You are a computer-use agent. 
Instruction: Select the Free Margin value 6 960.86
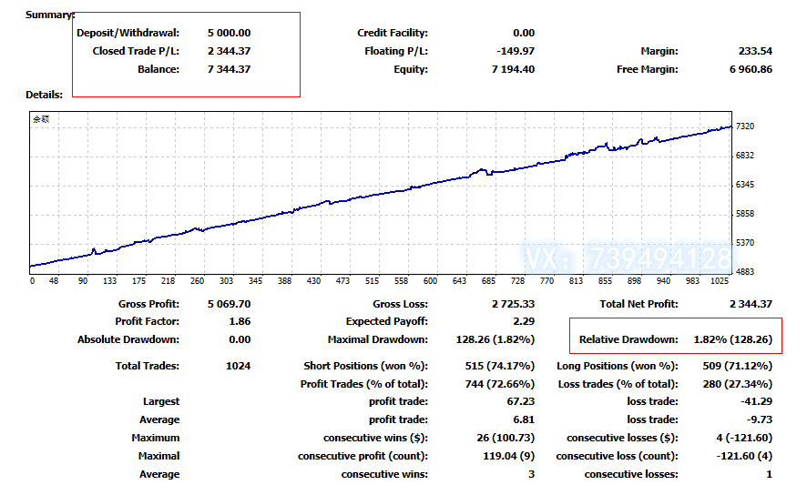747,69
